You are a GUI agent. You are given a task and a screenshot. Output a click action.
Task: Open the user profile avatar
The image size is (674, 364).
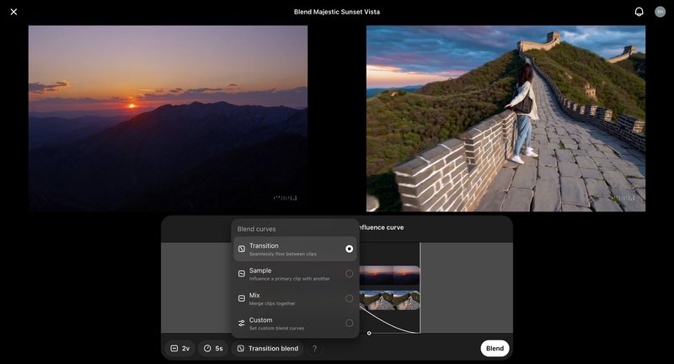coord(660,12)
